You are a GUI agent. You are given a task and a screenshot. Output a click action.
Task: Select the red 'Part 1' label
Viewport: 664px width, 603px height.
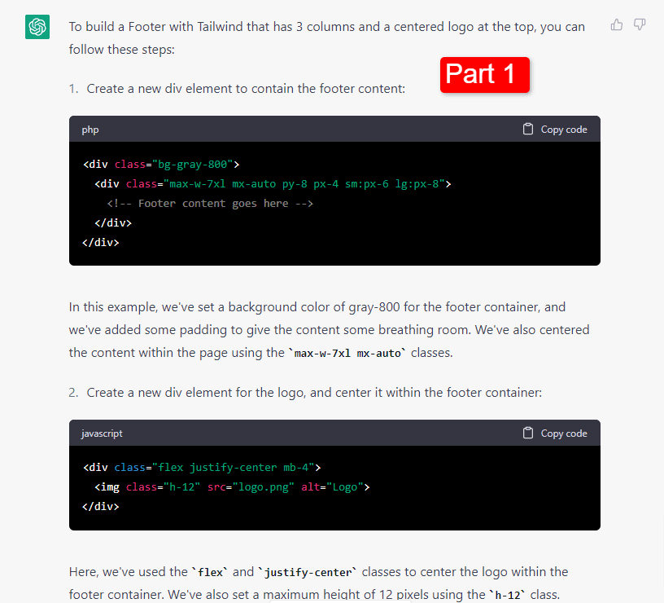484,74
